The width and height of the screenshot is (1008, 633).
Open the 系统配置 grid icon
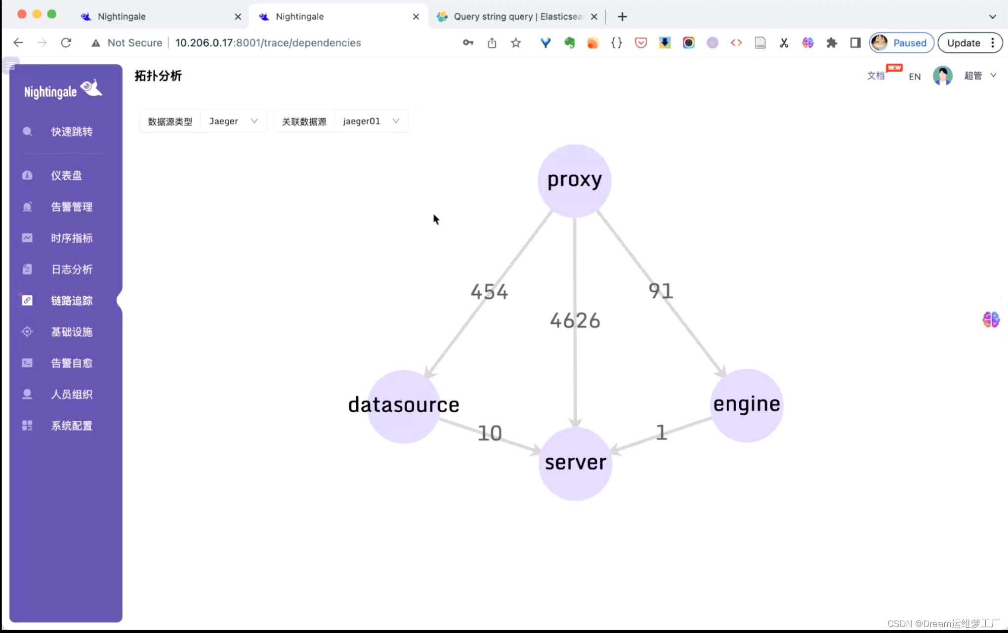coord(27,426)
